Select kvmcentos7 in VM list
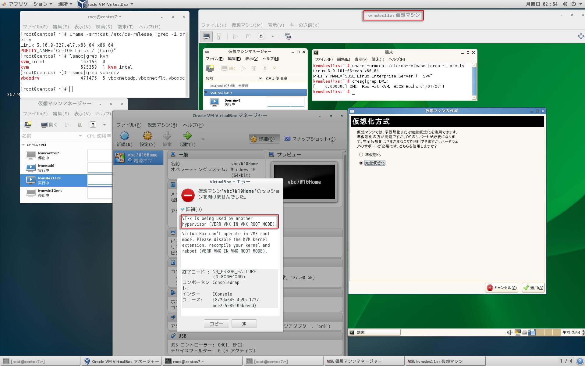585x366 pixels. tap(66, 156)
